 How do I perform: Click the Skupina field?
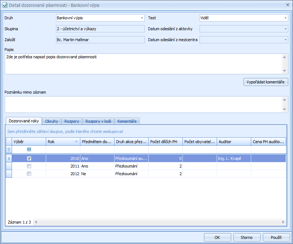100,29
